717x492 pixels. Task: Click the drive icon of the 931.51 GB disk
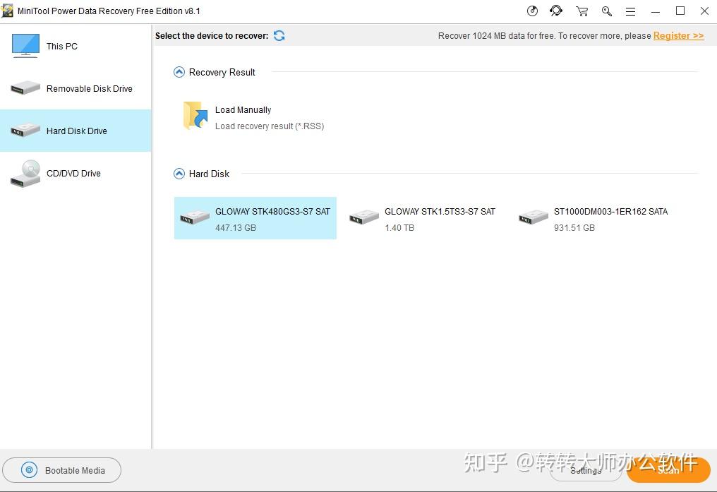point(534,217)
